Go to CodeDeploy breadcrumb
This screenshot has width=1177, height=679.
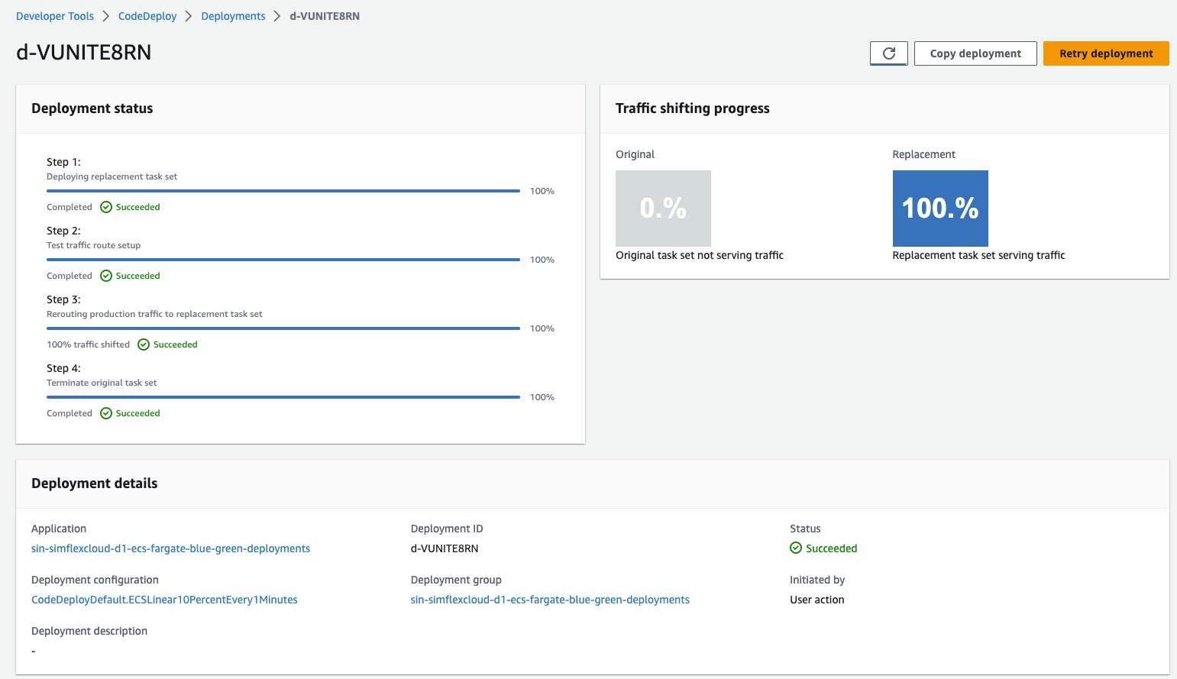[147, 16]
